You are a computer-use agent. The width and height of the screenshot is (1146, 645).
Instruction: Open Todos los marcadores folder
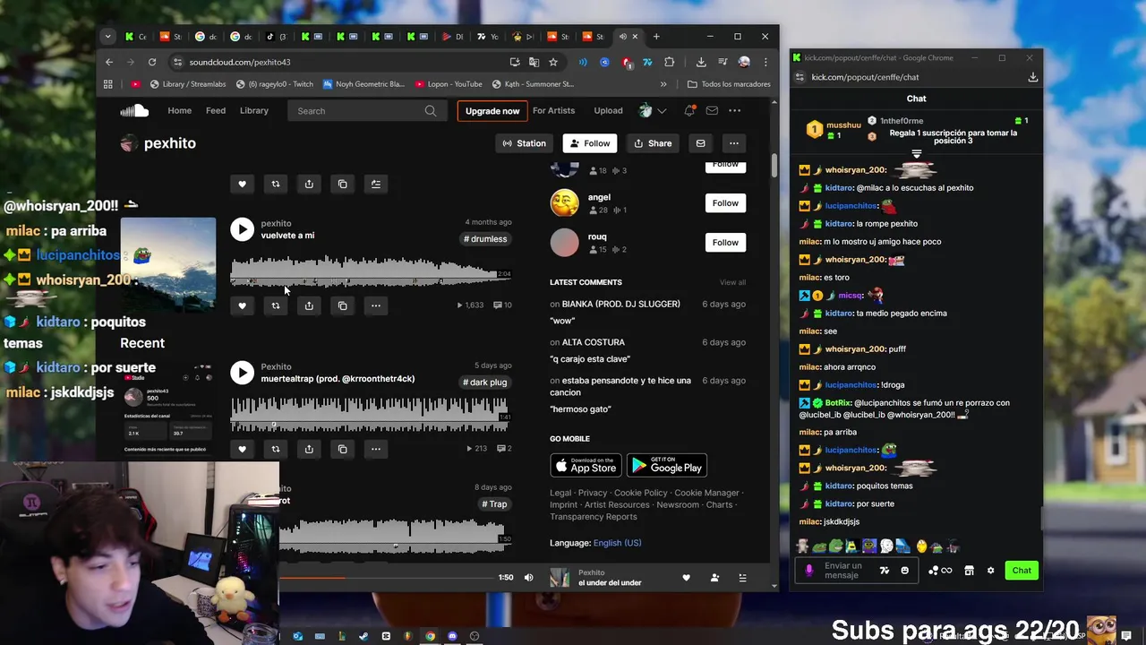pos(729,84)
